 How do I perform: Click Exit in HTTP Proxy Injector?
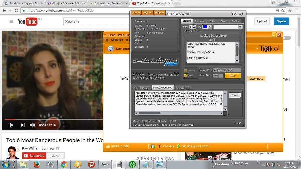(x=241, y=14)
